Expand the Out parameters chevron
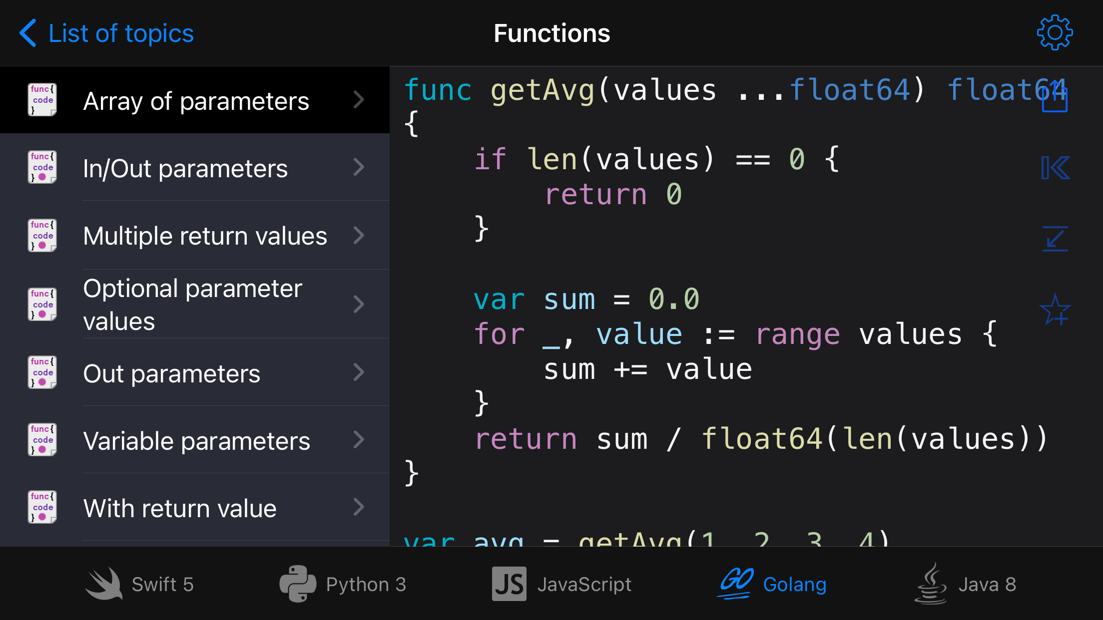The width and height of the screenshot is (1103, 620). tap(359, 372)
